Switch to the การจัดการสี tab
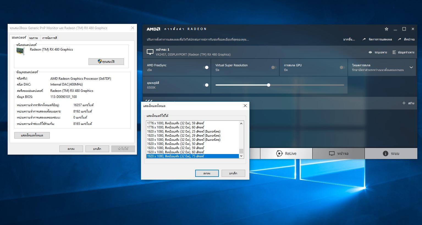 coord(50,38)
